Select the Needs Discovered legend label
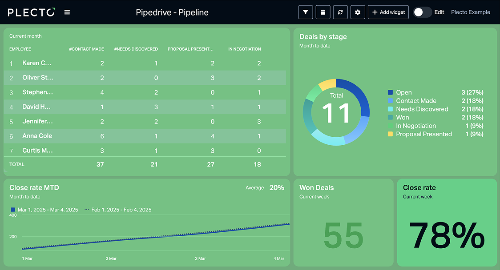This screenshot has width=500, height=270. click(422, 109)
